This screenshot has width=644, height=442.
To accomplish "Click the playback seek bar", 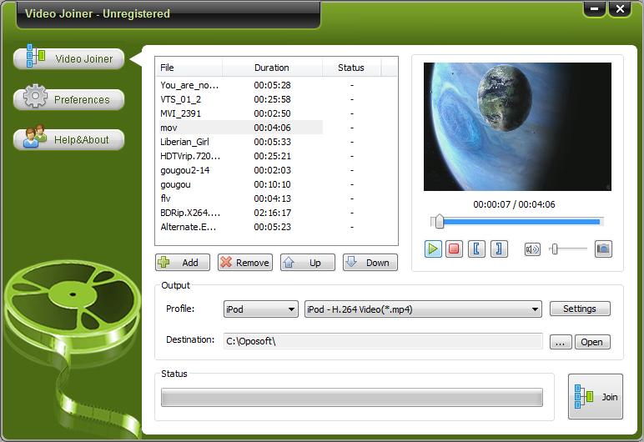I will (x=517, y=222).
